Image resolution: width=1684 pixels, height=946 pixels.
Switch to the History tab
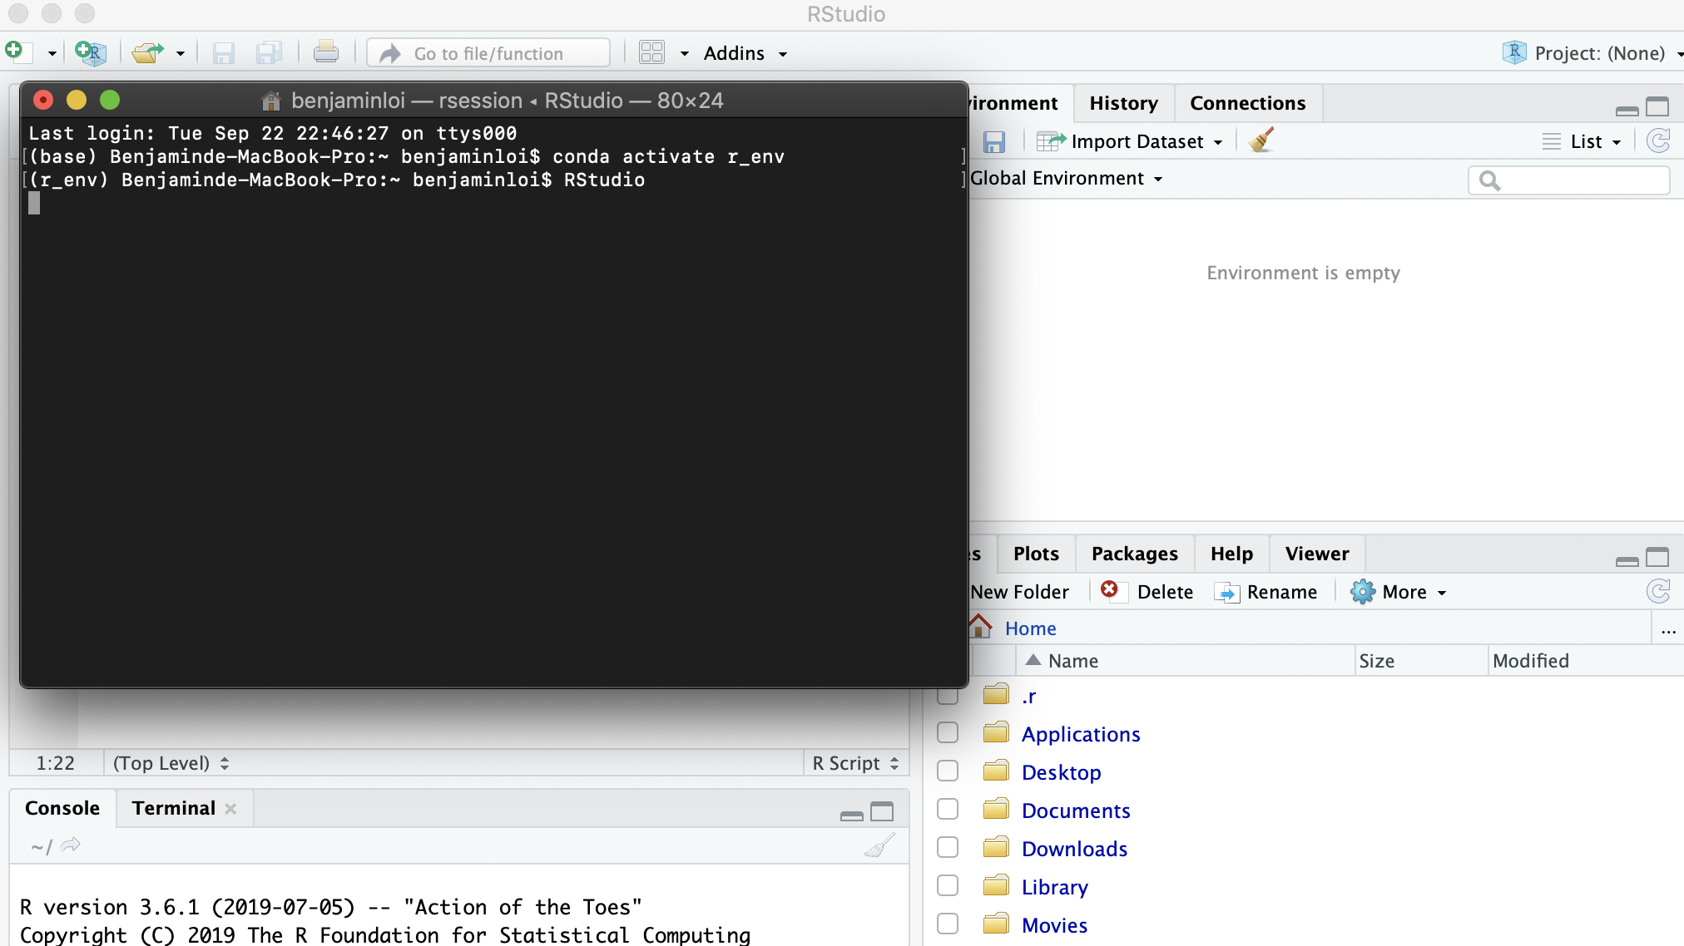1123,103
